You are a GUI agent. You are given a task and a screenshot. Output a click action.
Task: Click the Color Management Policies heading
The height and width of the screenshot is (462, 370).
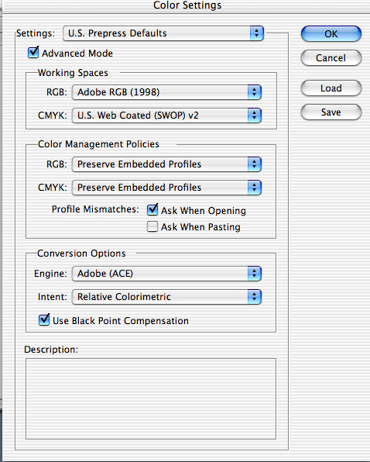(x=98, y=144)
